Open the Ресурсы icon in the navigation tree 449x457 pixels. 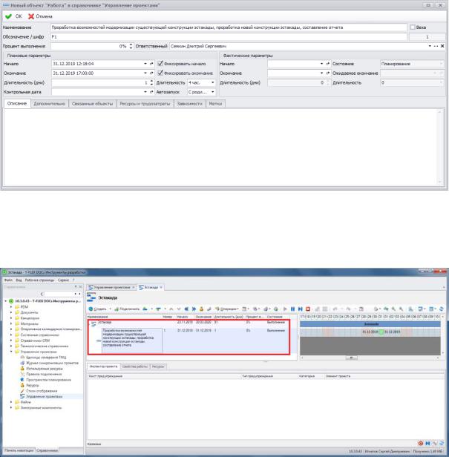[x=22, y=385]
